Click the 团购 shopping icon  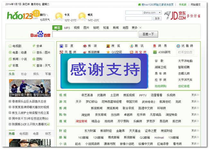[x=34, y=59]
